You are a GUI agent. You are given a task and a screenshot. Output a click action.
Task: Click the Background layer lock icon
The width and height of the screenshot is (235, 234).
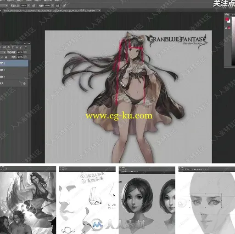pos(24,83)
